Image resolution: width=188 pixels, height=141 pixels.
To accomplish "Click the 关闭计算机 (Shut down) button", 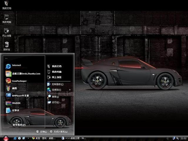I will coord(58,132).
